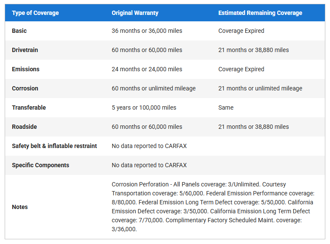Image resolution: width=330 pixels, height=244 pixels.
Task: Select the Transferable row label
Action: point(29,107)
